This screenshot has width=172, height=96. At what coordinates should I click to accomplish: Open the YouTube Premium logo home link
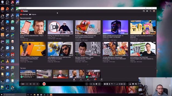coord(24,11)
